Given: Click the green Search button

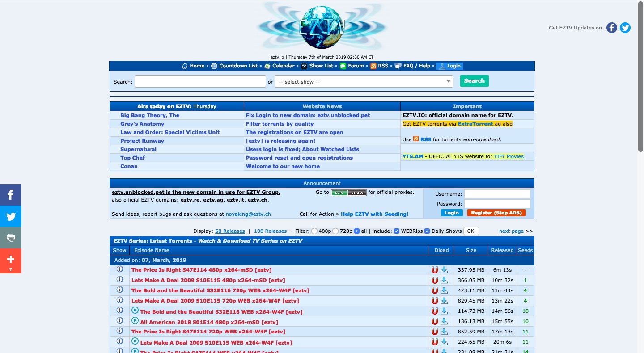Looking at the screenshot, I should point(475,81).
